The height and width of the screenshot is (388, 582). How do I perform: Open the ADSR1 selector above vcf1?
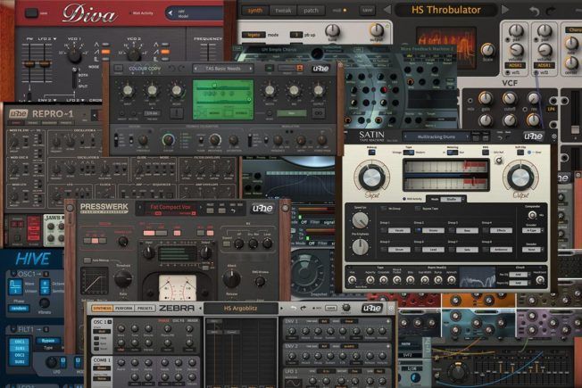pos(515,65)
